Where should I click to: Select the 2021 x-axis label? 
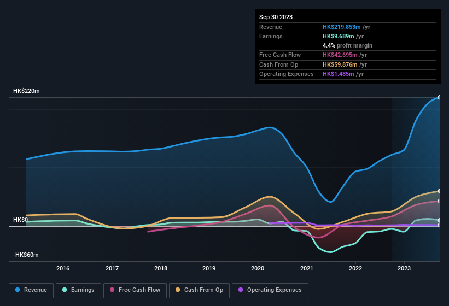[x=307, y=268]
